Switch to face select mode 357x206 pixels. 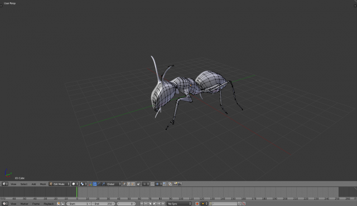click(x=133, y=184)
